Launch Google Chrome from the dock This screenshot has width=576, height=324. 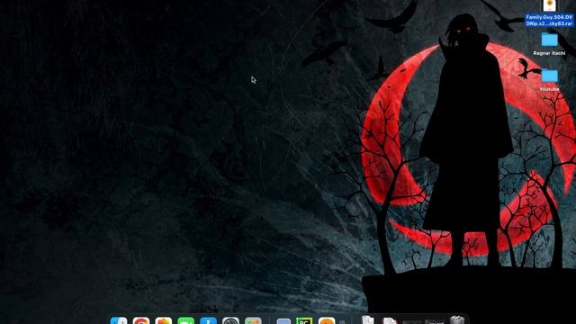[x=141, y=320]
